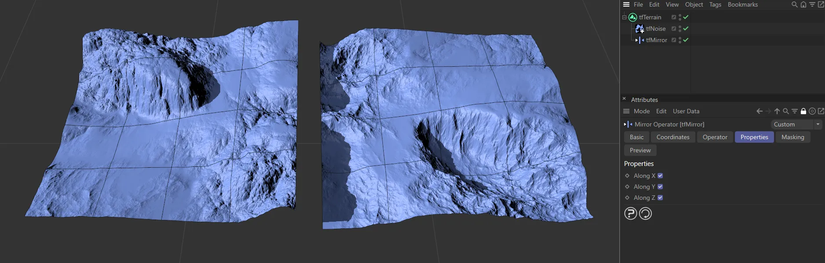Image resolution: width=825 pixels, height=263 pixels.
Task: Click the up arrow in Attributes toolbar
Action: (x=777, y=112)
